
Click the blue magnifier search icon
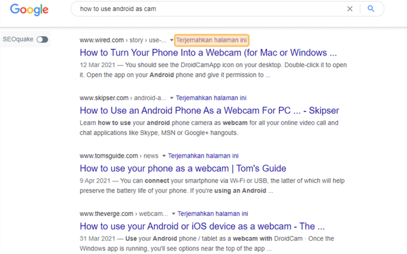[x=371, y=9]
